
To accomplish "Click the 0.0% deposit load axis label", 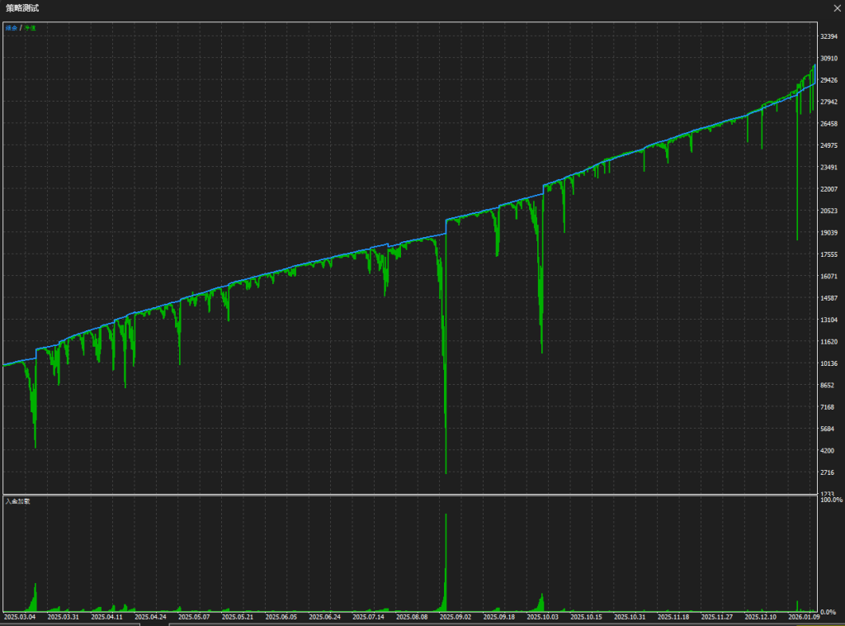I will 828,612.
